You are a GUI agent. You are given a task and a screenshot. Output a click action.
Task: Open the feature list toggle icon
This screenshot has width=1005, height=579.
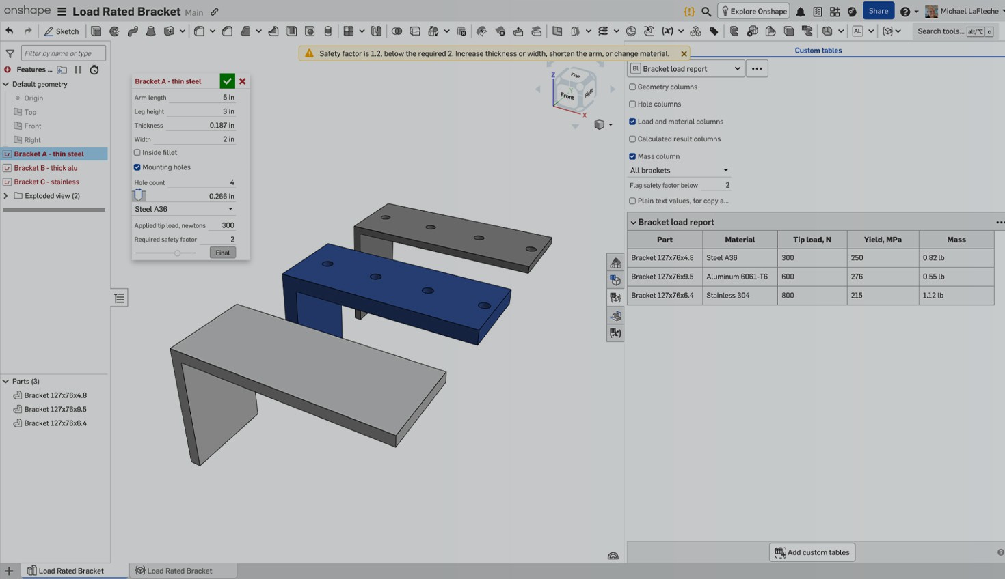(120, 298)
